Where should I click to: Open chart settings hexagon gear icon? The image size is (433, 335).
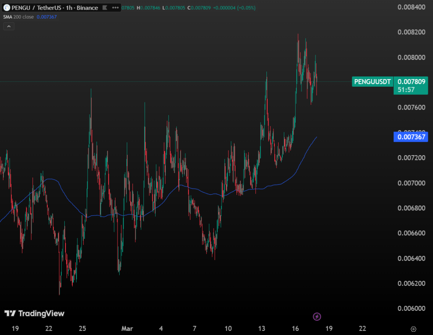414,329
